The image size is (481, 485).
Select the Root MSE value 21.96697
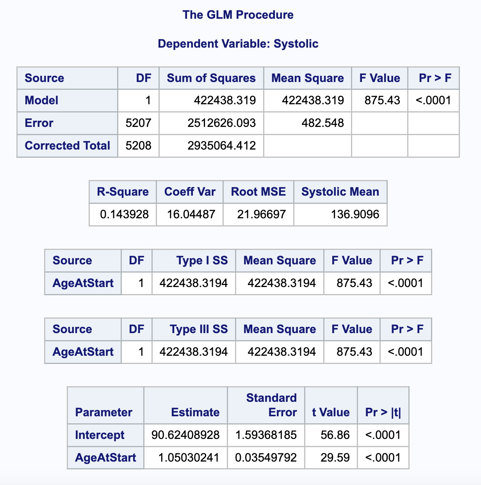tap(261, 214)
